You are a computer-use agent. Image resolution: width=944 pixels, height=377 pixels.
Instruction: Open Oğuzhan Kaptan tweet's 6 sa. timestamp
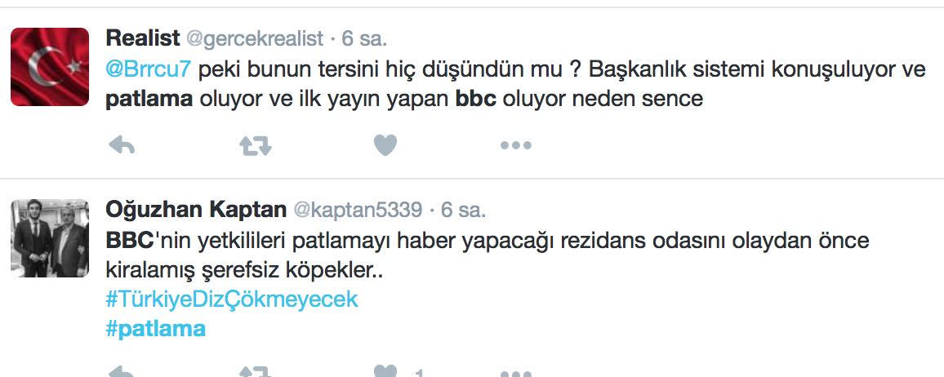point(463,210)
